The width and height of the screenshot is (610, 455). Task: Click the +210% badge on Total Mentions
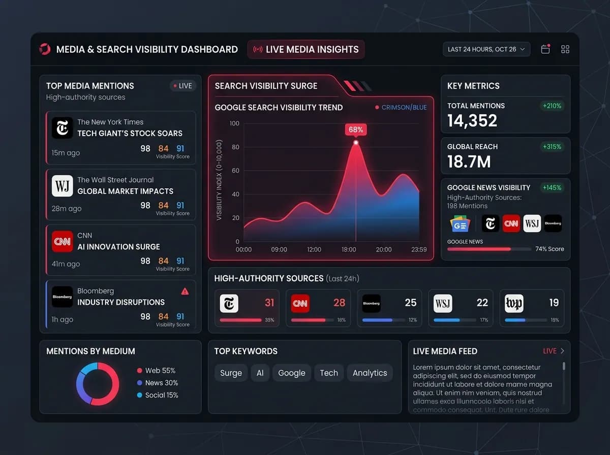(552, 106)
